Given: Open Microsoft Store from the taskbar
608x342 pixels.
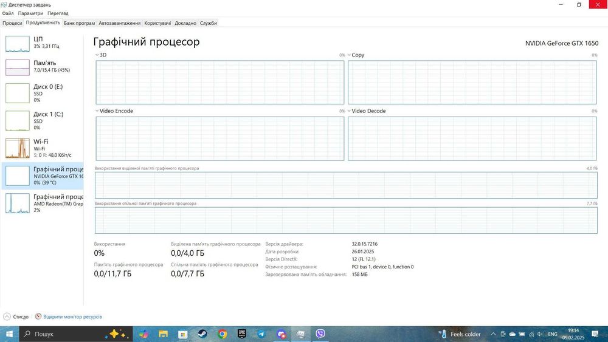Looking at the screenshot, I should (x=182, y=334).
